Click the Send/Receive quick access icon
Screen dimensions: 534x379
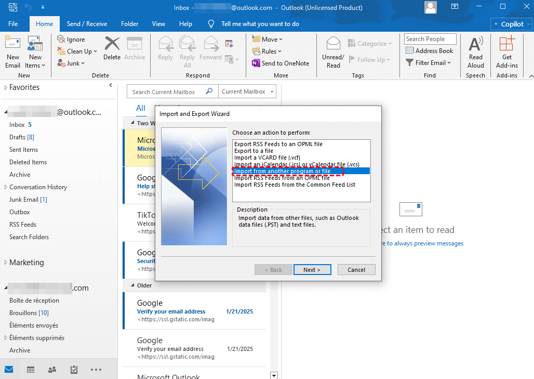(x=13, y=7)
